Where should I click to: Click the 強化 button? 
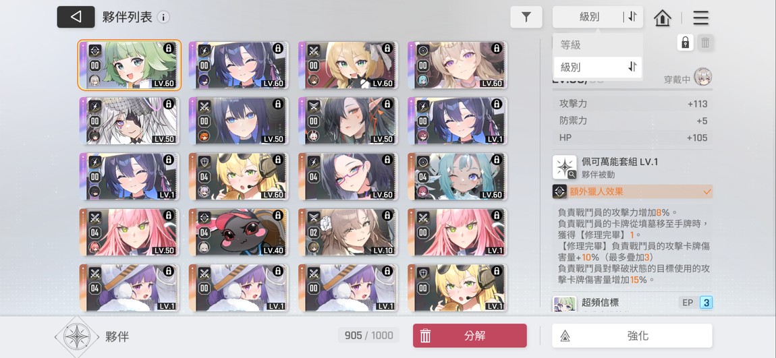(x=632, y=336)
